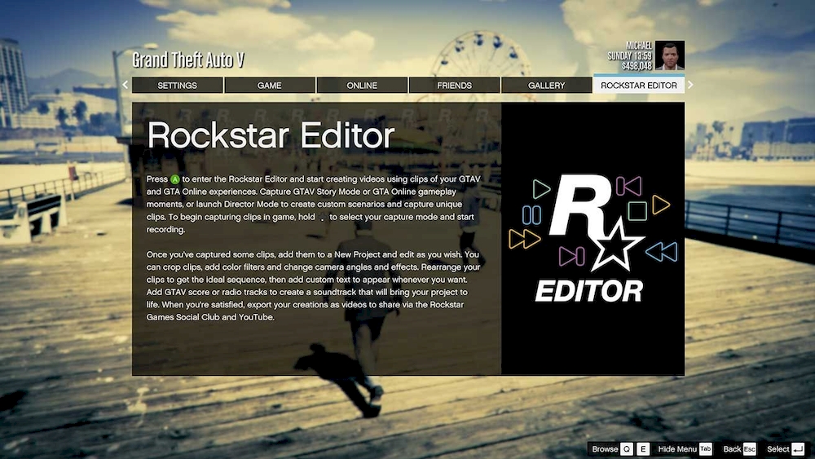
Task: Open the Friends tab
Action: [x=454, y=86]
